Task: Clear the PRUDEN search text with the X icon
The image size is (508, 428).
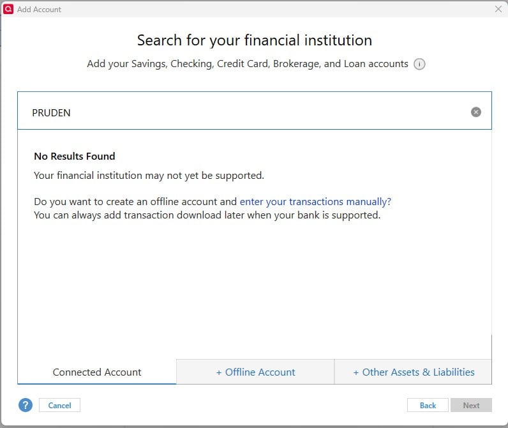Action: tap(475, 112)
